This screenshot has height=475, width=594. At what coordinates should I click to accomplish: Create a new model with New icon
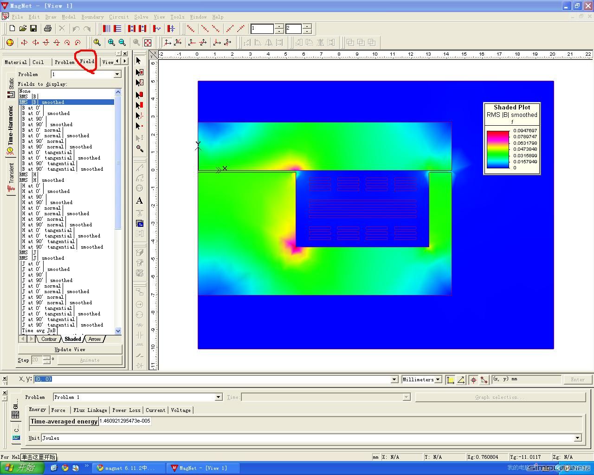pyautogui.click(x=12, y=29)
